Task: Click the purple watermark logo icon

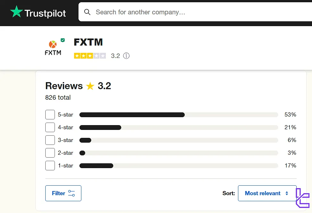Action: tap(302, 198)
